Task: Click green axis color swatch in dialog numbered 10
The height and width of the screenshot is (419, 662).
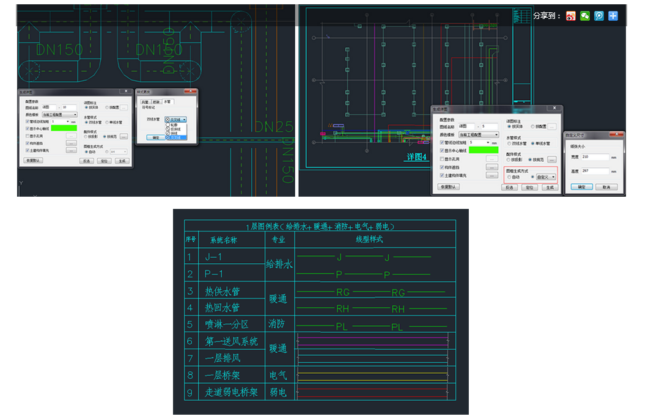Action: (x=64, y=128)
